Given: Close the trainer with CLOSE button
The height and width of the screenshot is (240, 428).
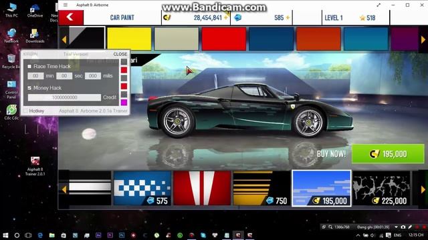Looking at the screenshot, I should 120,54.
